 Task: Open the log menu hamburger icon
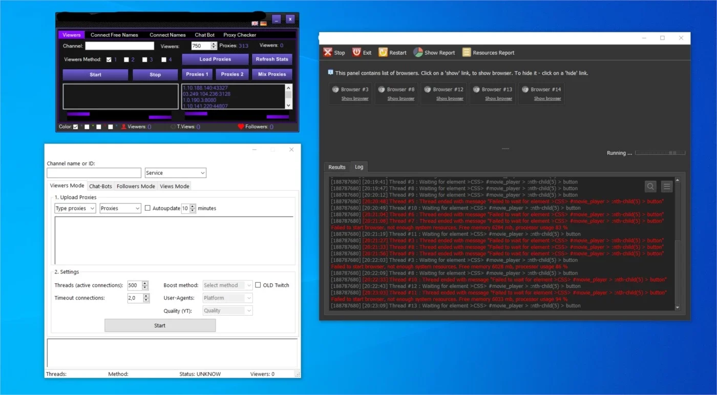pyautogui.click(x=666, y=186)
